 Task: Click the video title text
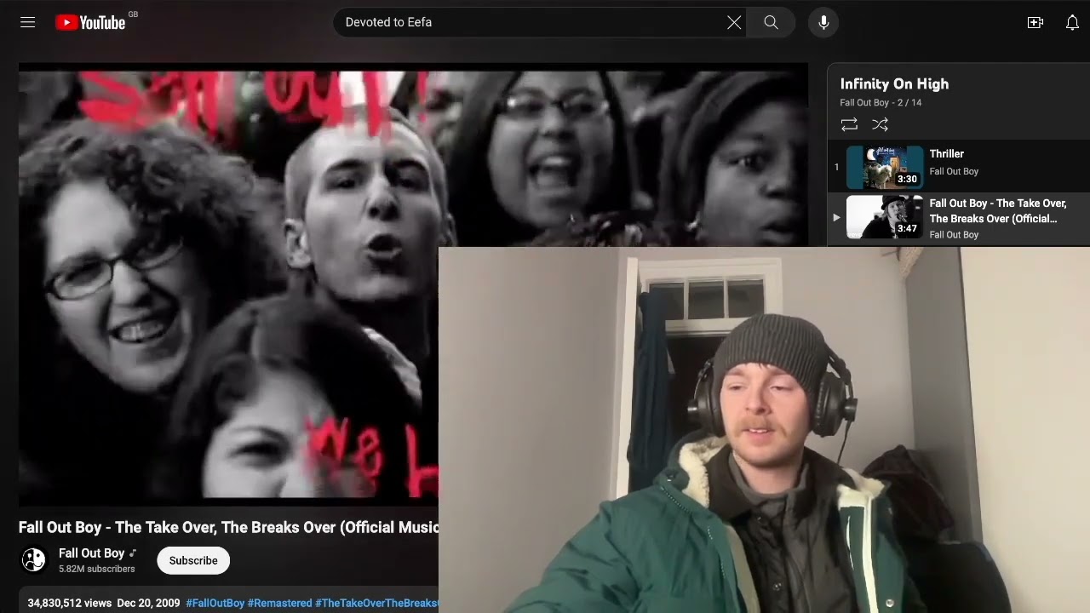[x=228, y=527]
